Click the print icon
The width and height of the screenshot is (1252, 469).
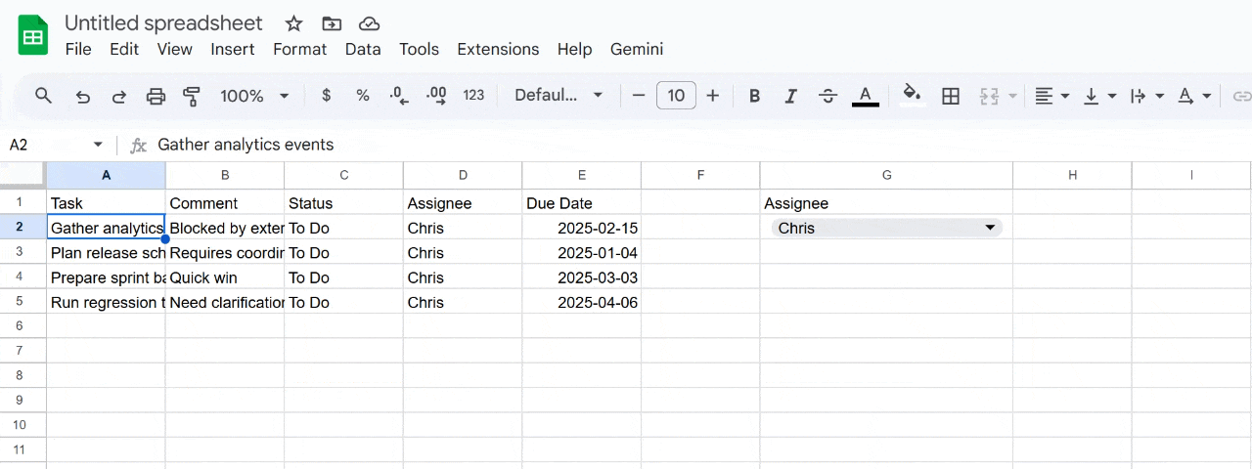(156, 96)
